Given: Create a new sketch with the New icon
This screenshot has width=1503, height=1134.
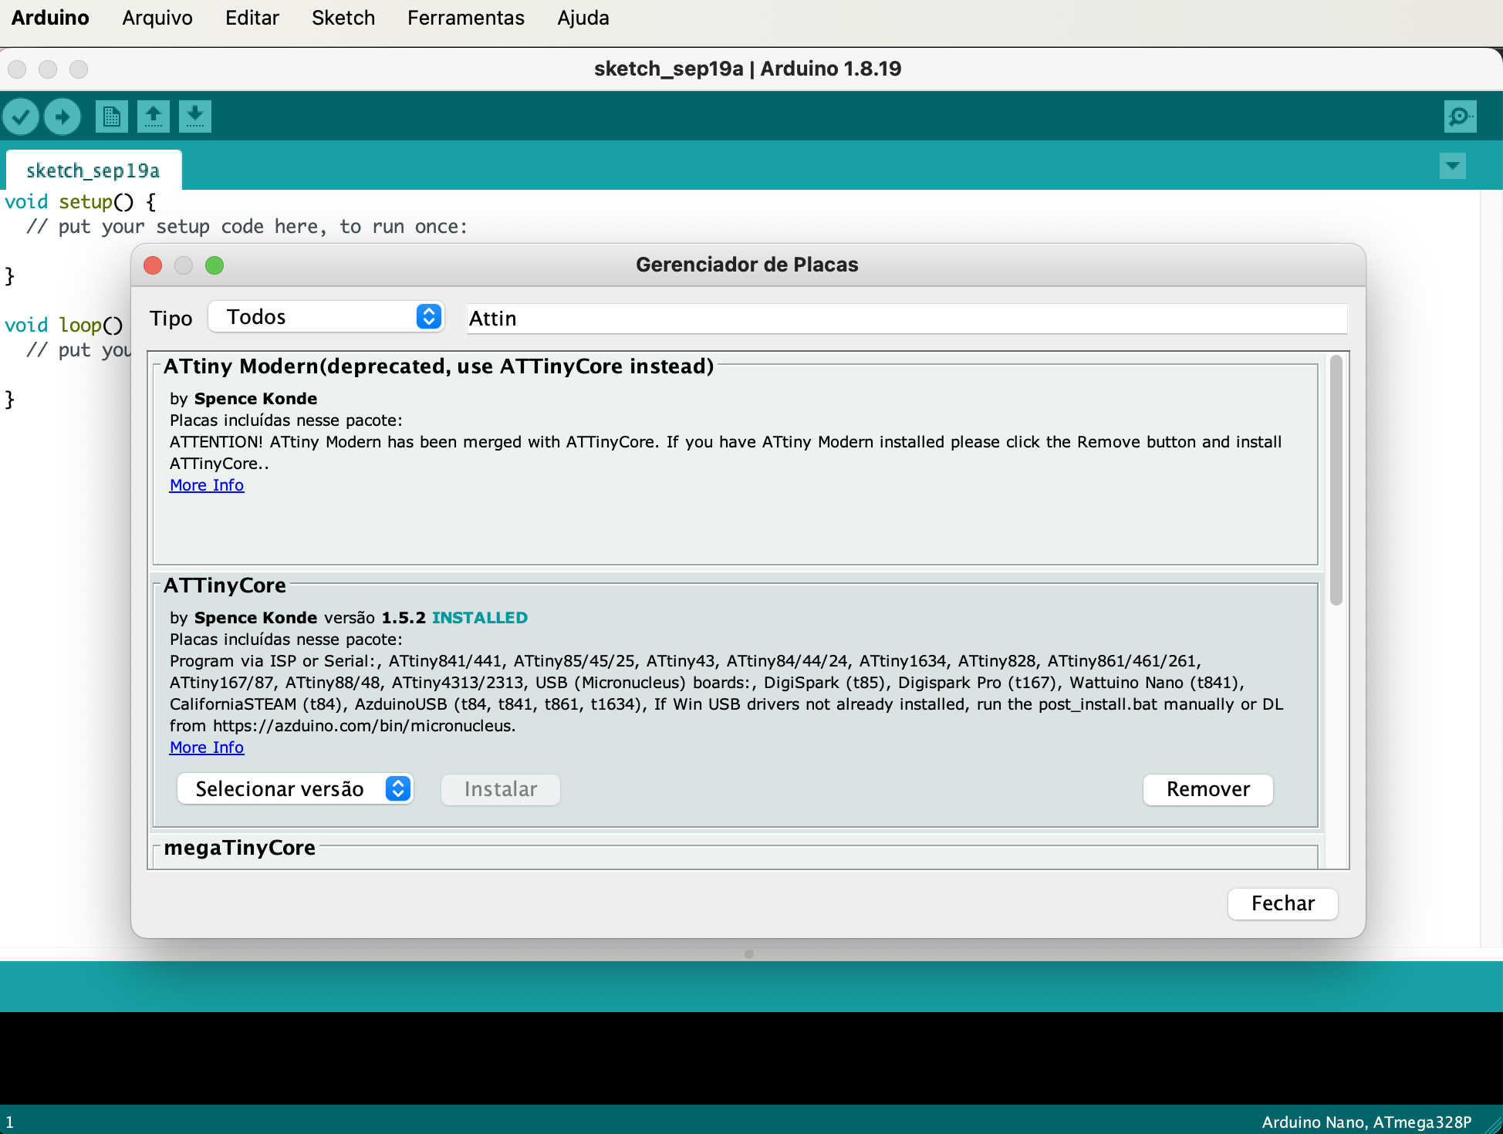Looking at the screenshot, I should [112, 116].
